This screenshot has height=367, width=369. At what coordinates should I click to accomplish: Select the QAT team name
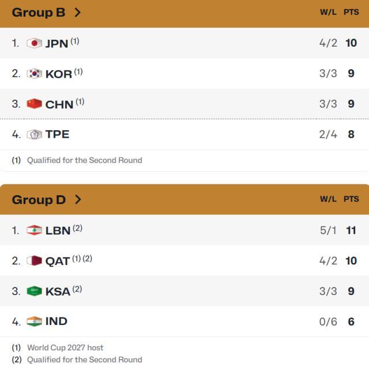[x=58, y=261]
